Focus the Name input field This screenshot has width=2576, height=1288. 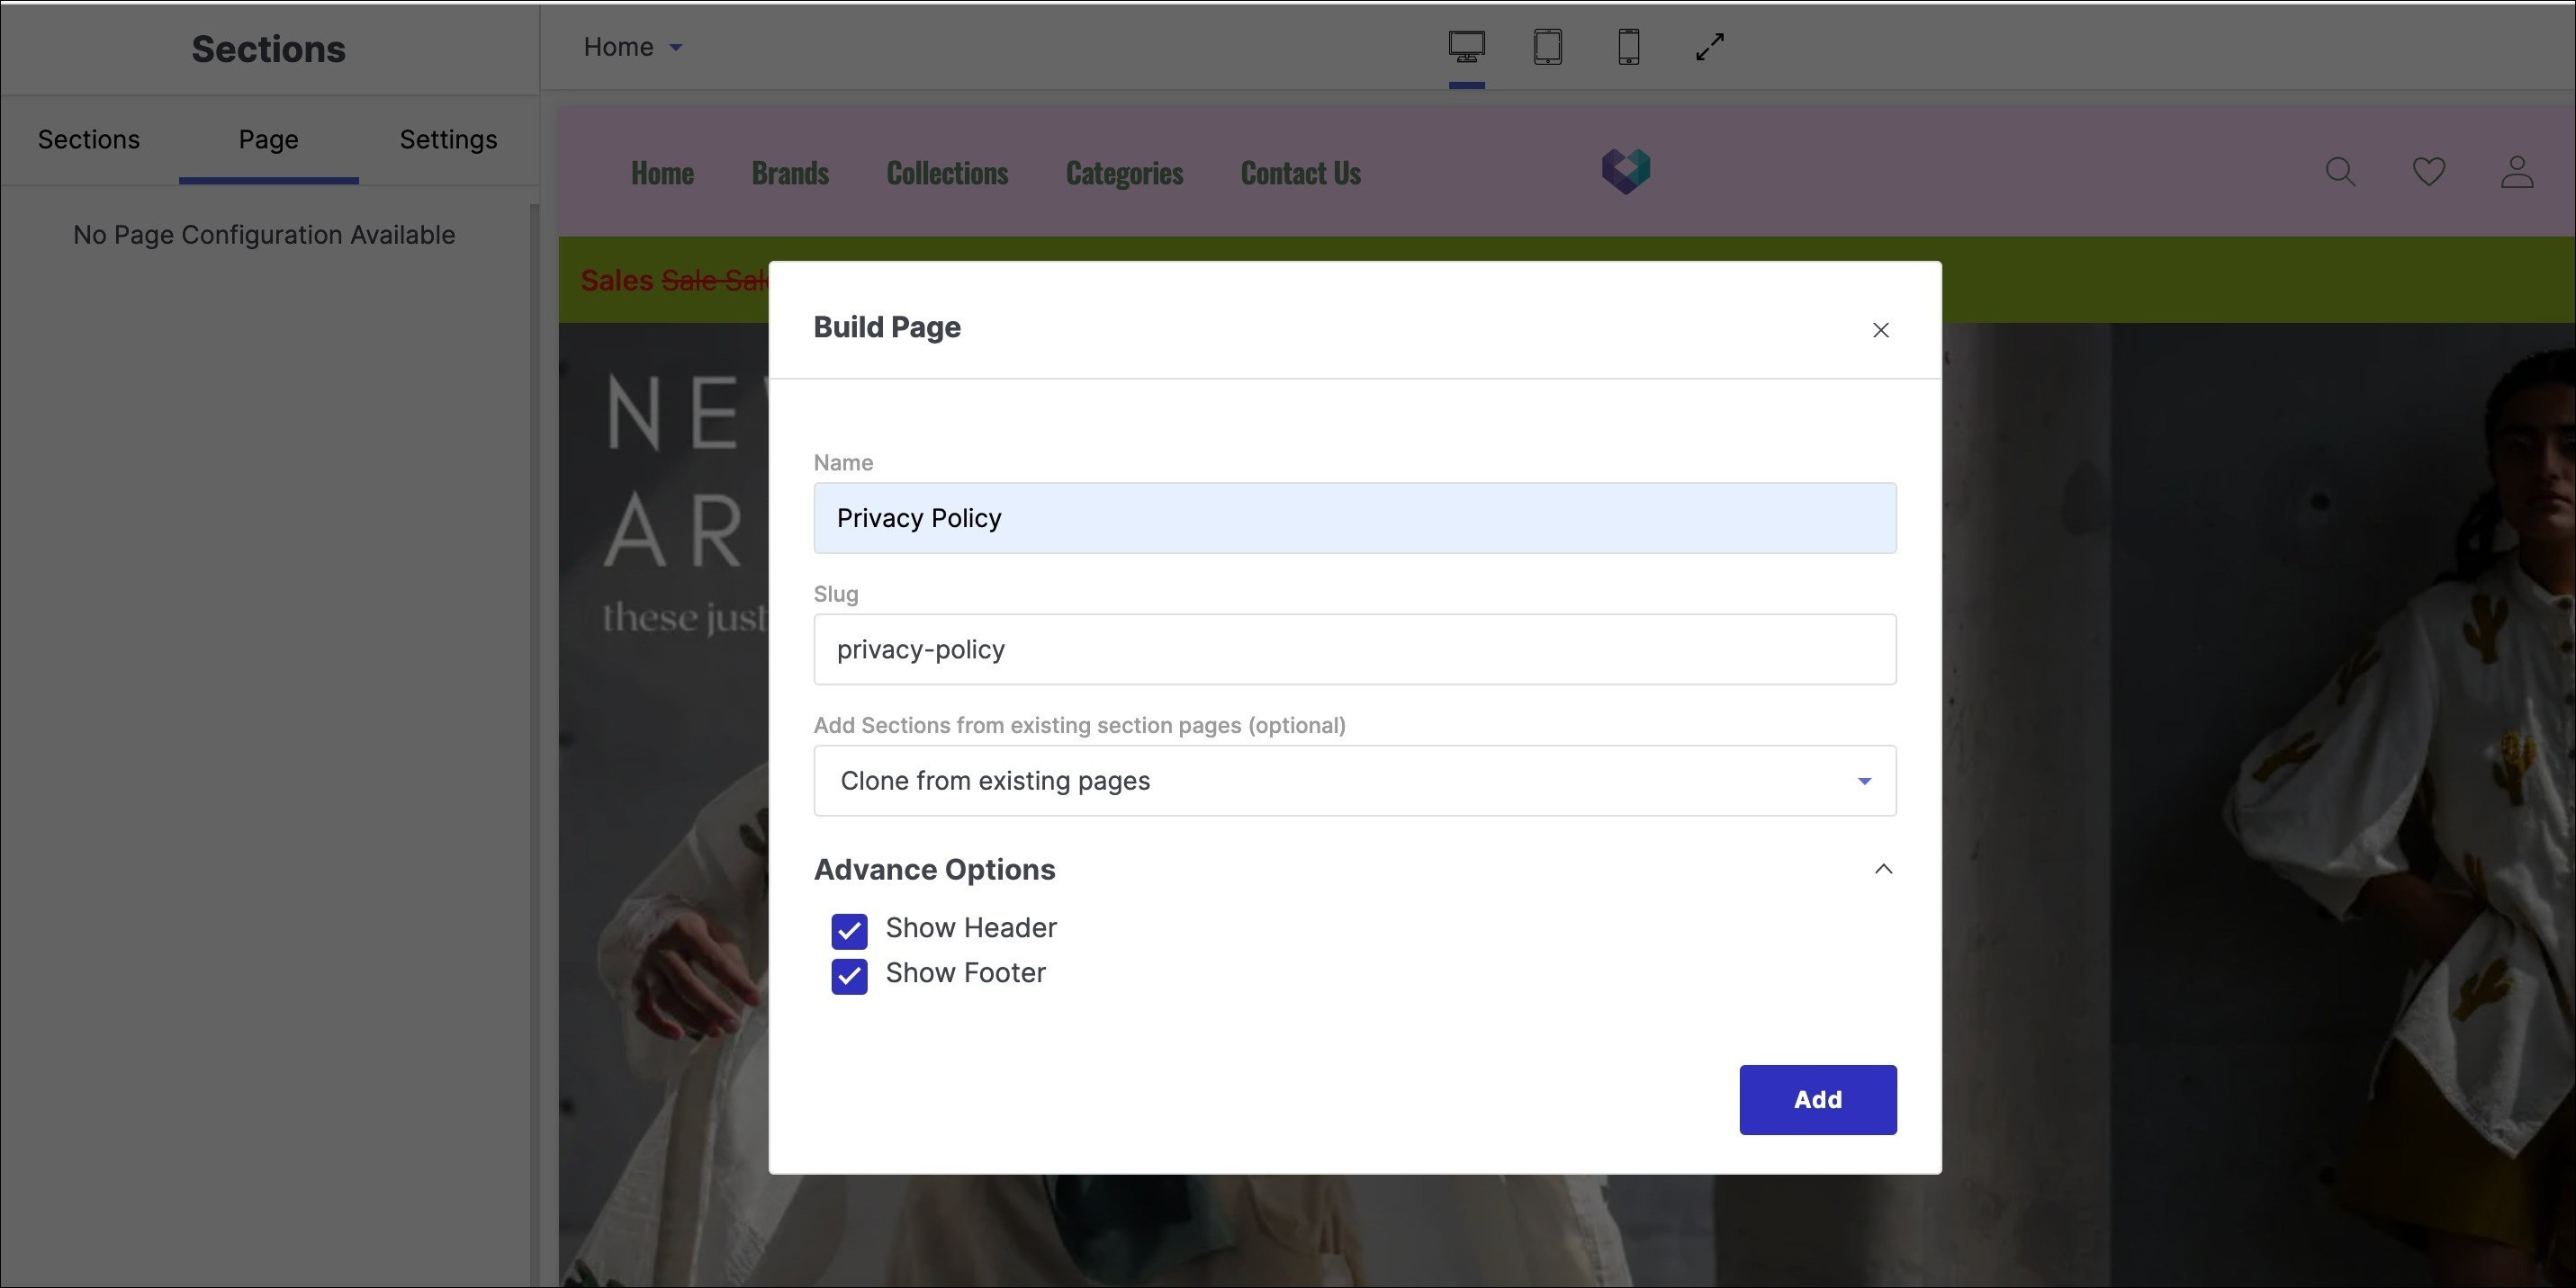click(1354, 517)
